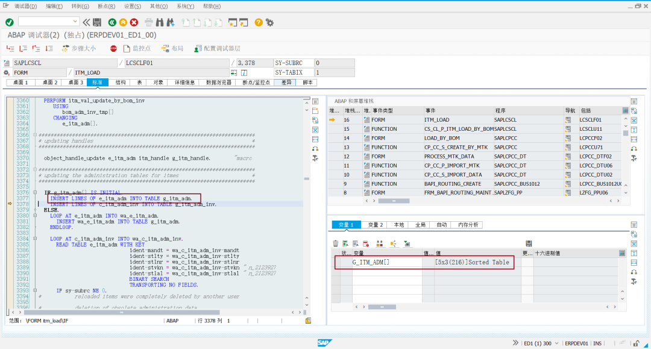Image resolution: width=651 pixels, height=349 pixels.
Task: Click the green Back arrow icon
Action: (112, 22)
